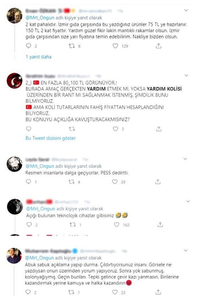Like the PESS dedirtti tweet
The height and width of the screenshot is (298, 197).
pyautogui.click(x=115, y=182)
